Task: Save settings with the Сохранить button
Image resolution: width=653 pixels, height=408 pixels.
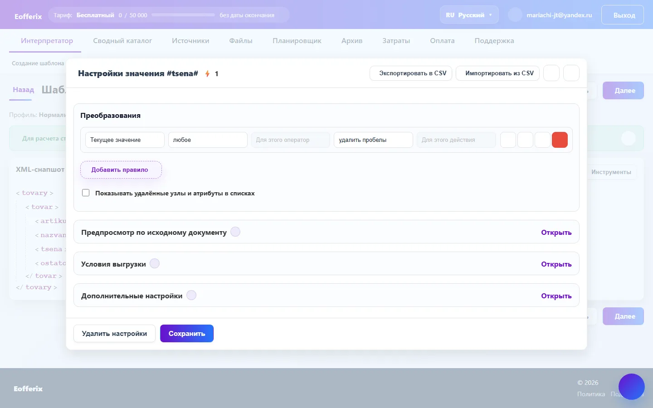Action: point(187,334)
